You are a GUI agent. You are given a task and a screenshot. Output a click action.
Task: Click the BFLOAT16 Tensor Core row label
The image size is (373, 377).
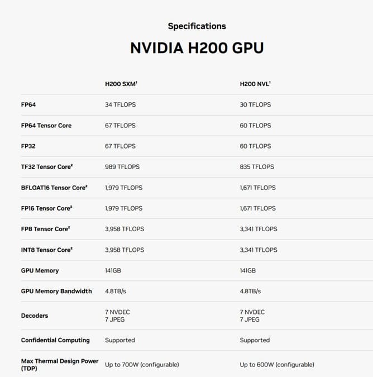(x=54, y=188)
